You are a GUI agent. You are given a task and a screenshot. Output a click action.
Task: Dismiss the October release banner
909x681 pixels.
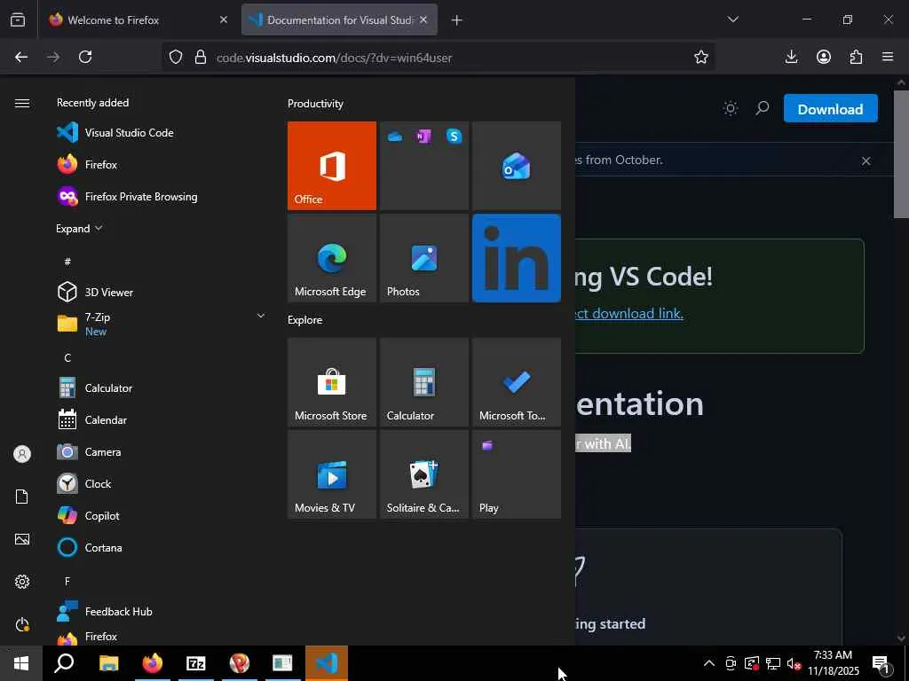(866, 161)
